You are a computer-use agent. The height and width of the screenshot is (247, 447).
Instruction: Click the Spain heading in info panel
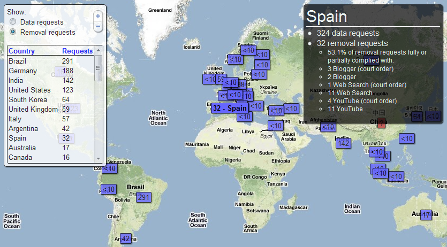click(x=327, y=17)
